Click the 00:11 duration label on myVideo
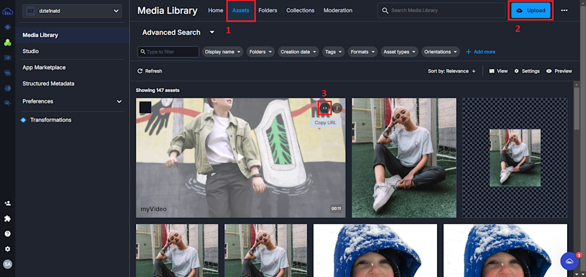The image size is (586, 277). pos(336,208)
